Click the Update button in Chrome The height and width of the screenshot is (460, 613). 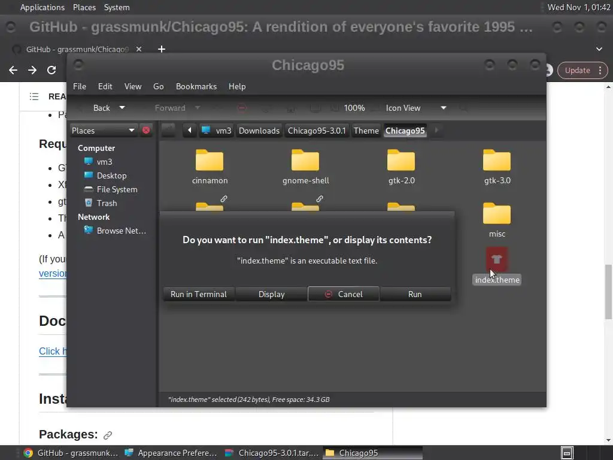(577, 71)
